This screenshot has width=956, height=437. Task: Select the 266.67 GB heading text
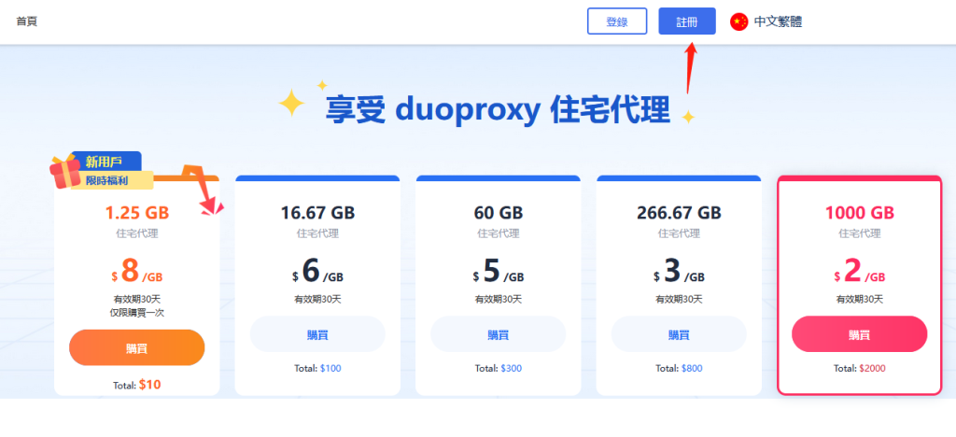pos(679,213)
